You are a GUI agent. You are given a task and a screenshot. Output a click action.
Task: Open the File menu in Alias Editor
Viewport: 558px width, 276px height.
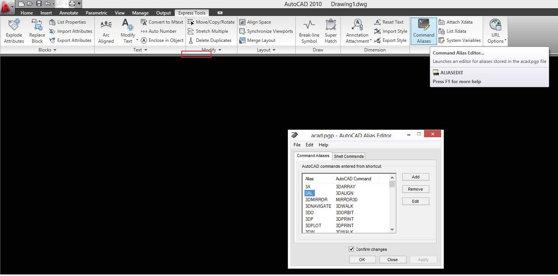click(x=297, y=145)
